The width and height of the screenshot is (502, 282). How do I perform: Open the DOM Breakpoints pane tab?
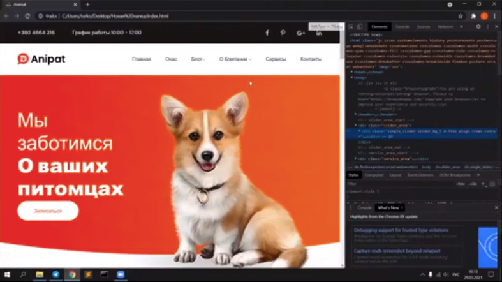455,175
